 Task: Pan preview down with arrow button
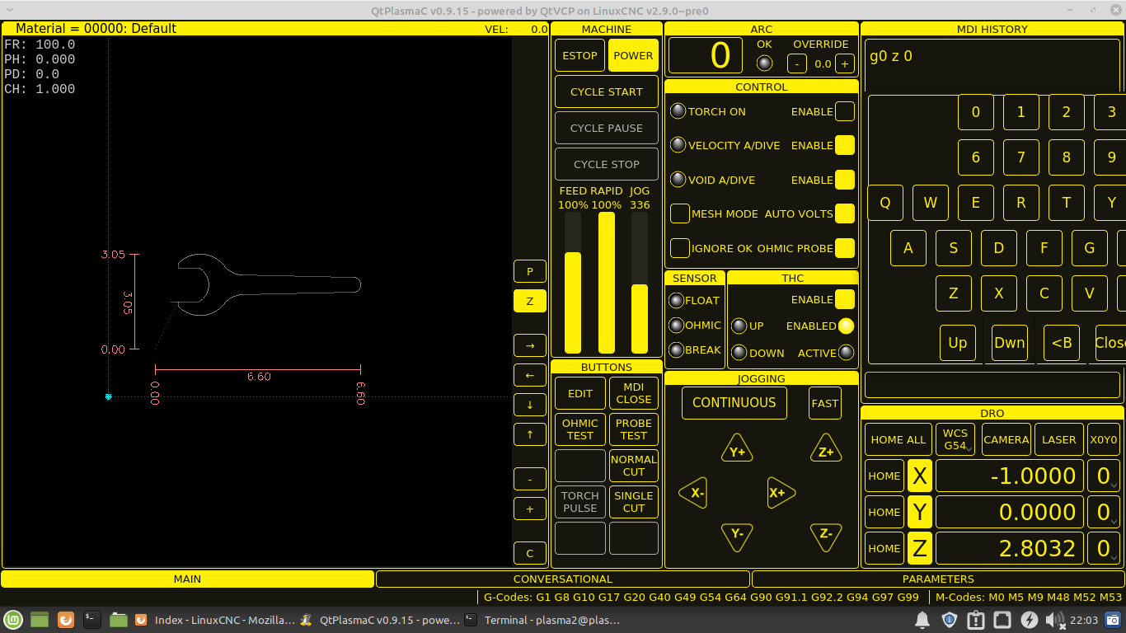[x=530, y=405]
